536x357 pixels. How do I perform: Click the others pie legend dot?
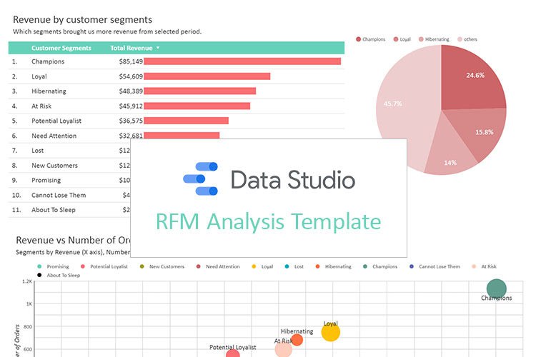pyautogui.click(x=460, y=39)
